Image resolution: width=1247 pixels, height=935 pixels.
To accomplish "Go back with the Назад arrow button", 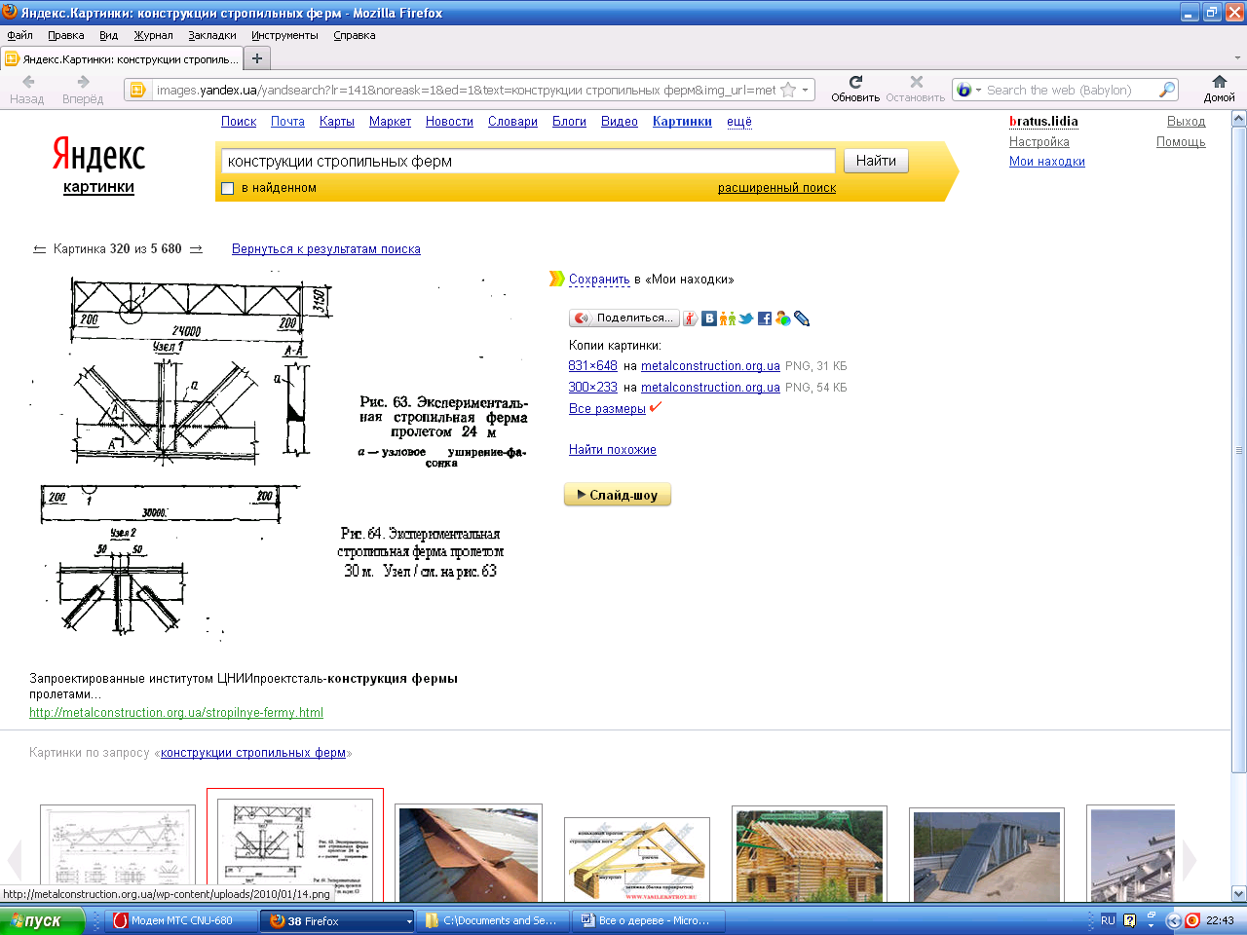I will (27, 90).
